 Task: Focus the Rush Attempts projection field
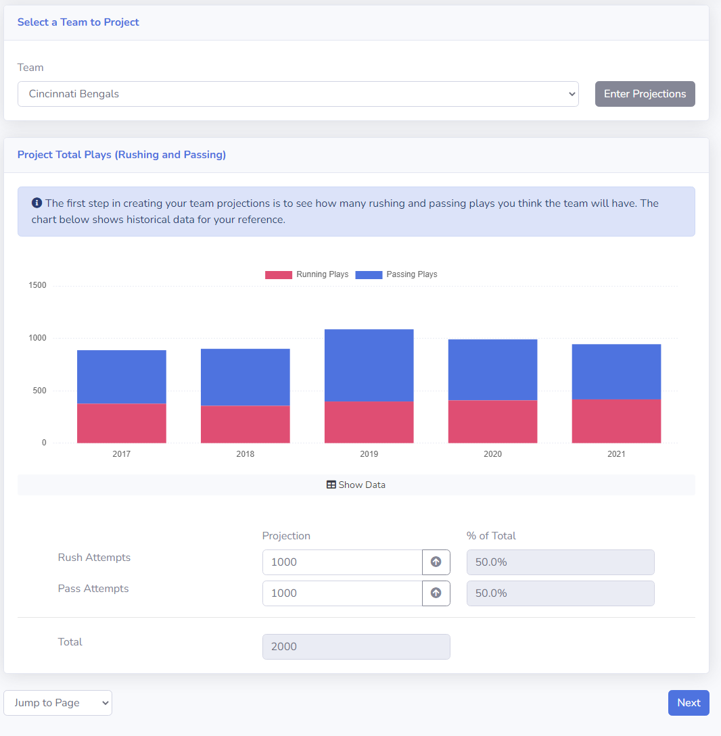point(342,562)
